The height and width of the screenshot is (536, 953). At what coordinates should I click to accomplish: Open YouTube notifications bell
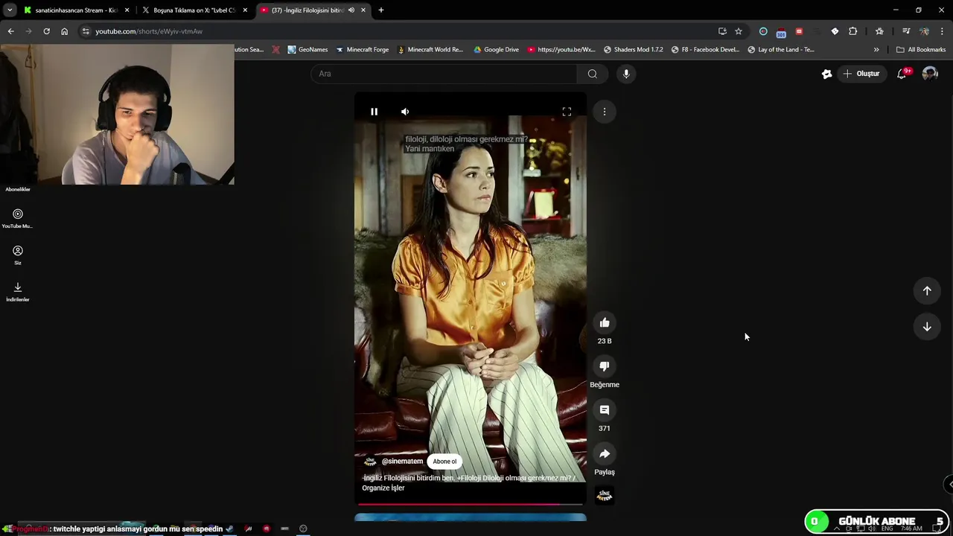(x=902, y=74)
